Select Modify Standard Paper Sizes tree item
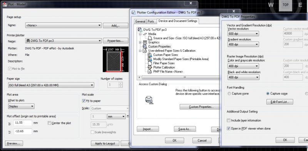 point(181,59)
